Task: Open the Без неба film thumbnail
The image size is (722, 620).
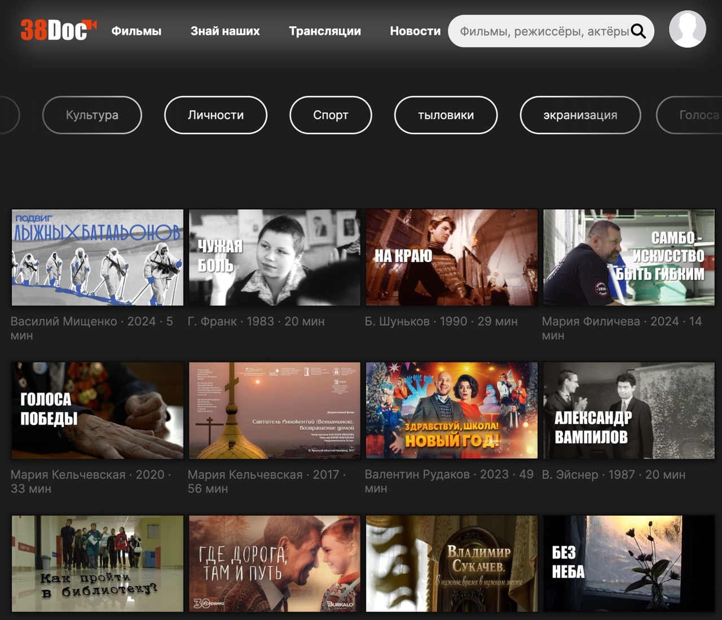Action: point(629,564)
